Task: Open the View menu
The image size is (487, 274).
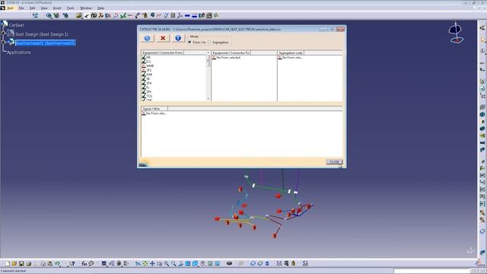Action: (44, 8)
